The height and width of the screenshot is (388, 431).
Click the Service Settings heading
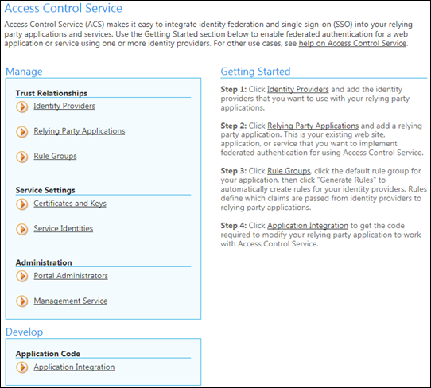tap(45, 190)
